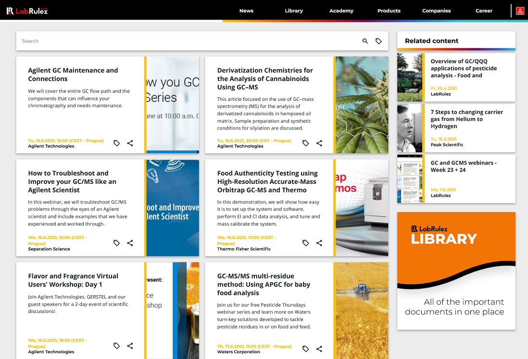The image size is (528, 359).
Task: Click Thermo Fisher Scientific organizer name
Action: 244,249
